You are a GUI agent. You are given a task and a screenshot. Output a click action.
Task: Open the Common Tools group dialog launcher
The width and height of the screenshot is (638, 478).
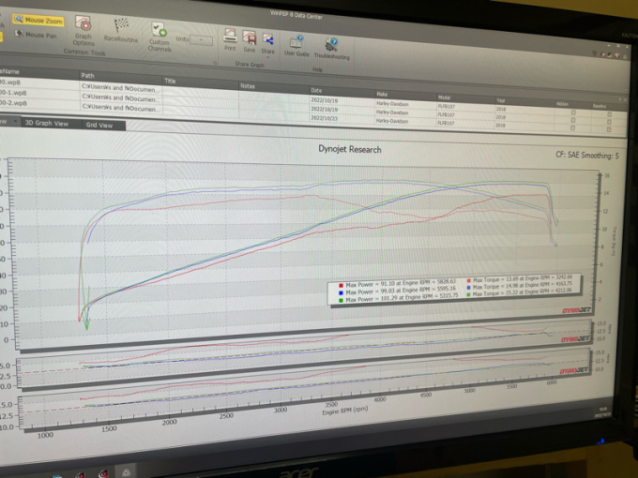pos(215,63)
